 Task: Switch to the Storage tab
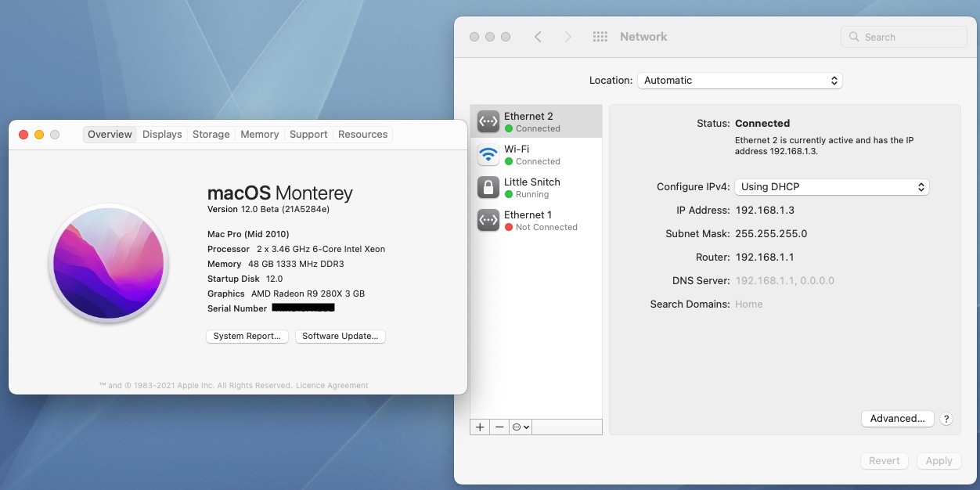coord(211,135)
